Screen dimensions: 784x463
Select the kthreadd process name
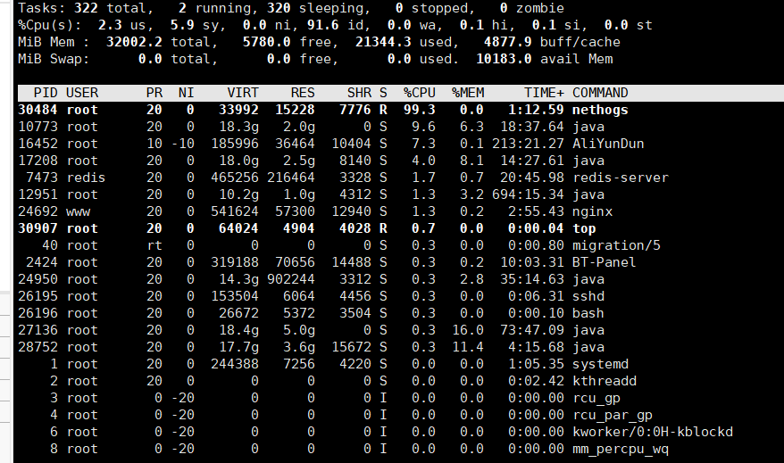coord(605,381)
